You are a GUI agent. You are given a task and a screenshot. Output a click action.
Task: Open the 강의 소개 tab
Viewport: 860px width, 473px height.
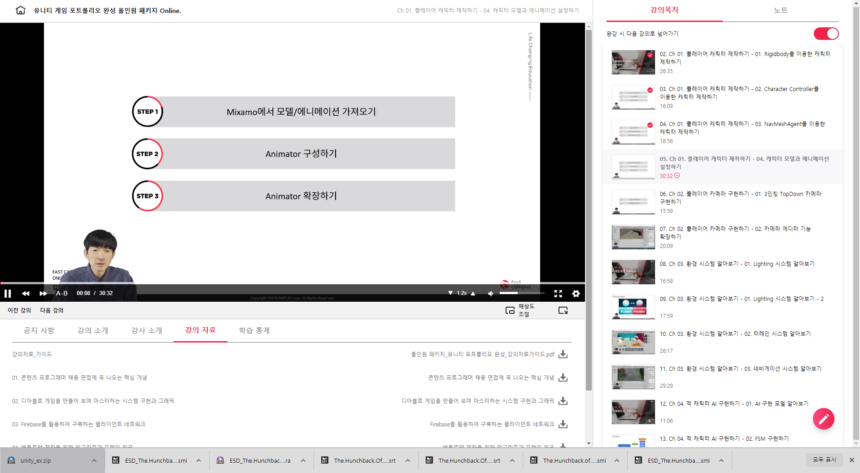coord(93,330)
